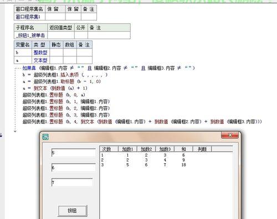
Task: Click the 和 column header
Action: 183,149
